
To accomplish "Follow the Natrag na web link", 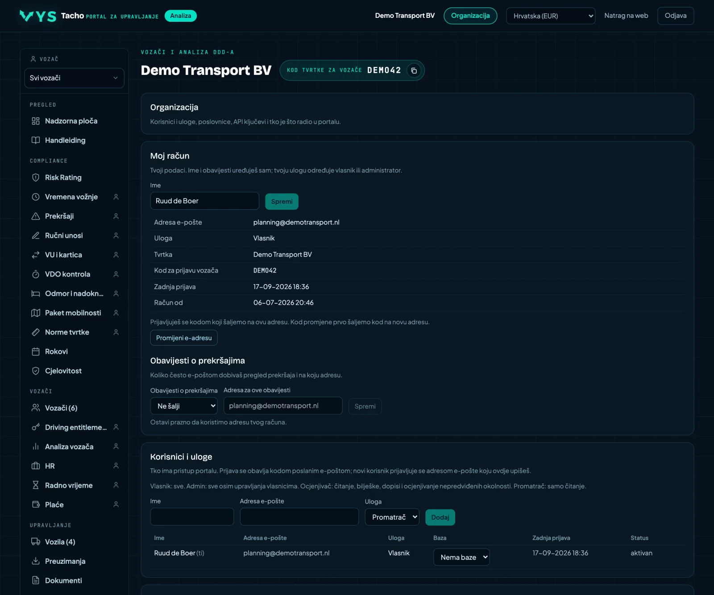I will coord(626,16).
